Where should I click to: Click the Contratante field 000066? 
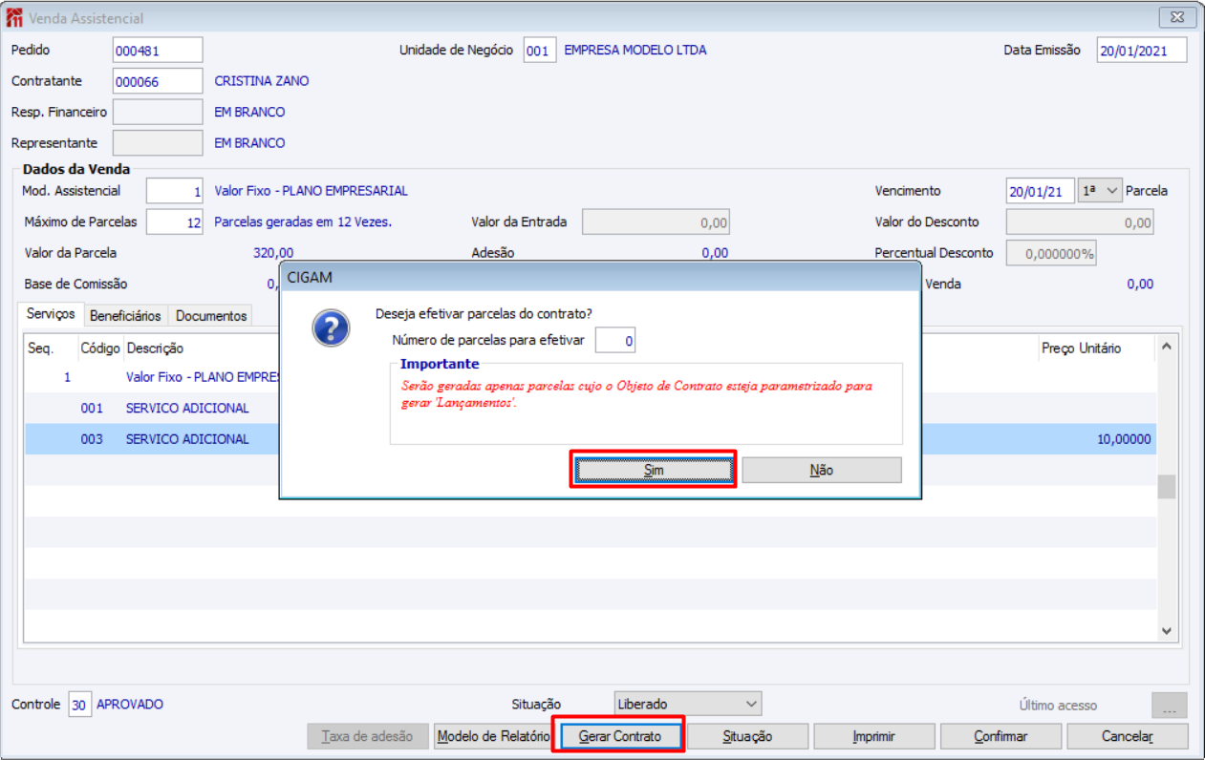[158, 81]
